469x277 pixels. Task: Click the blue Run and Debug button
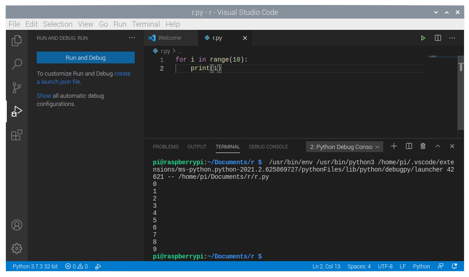click(x=86, y=57)
